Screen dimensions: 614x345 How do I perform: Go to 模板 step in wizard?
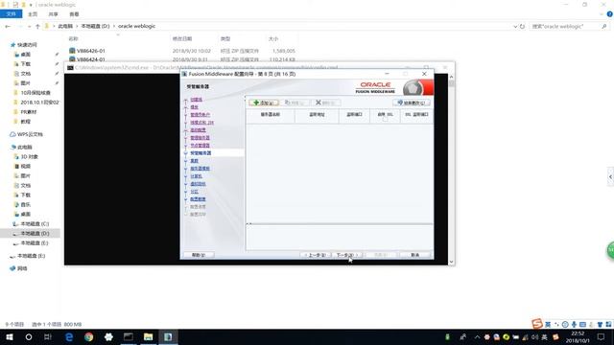click(x=194, y=106)
